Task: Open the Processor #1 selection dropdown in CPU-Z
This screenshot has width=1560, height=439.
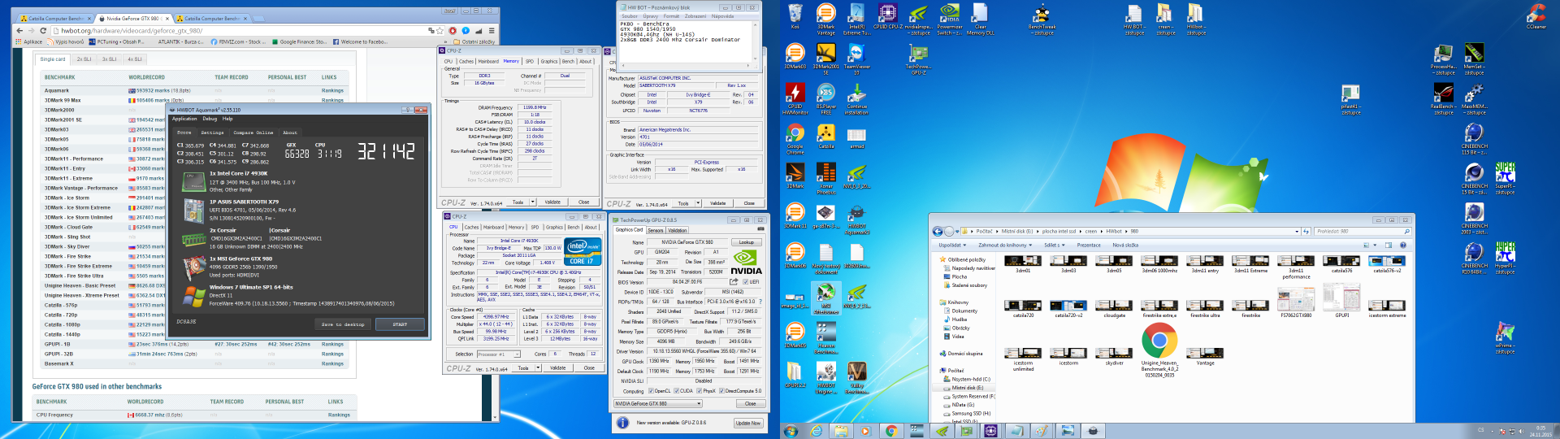Action: 500,354
